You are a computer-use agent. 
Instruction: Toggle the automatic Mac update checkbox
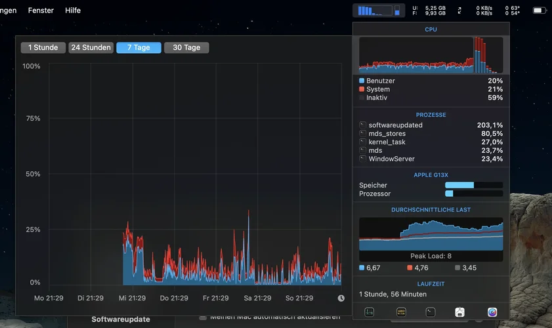click(203, 318)
